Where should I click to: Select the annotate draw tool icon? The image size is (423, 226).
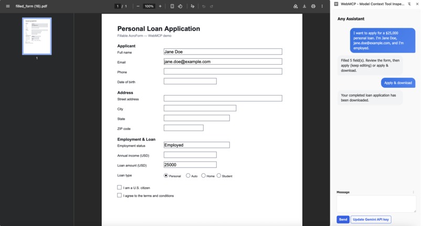coord(193,6)
